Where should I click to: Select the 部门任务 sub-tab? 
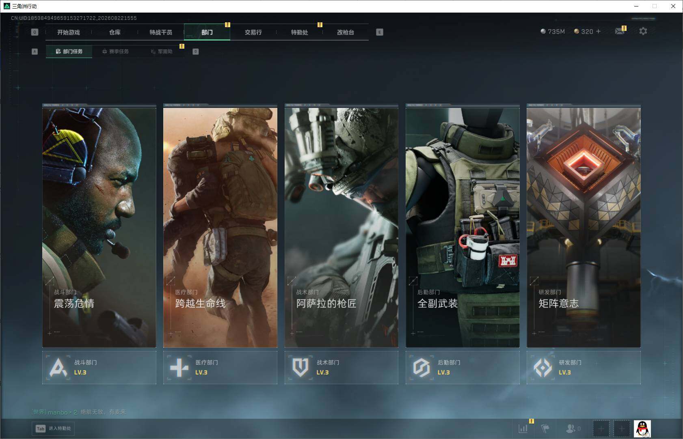click(69, 52)
